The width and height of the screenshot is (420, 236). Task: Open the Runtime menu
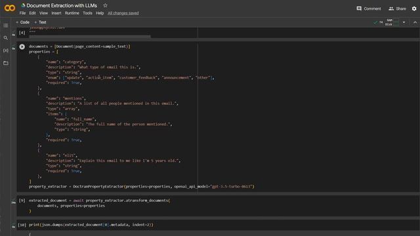(72, 13)
